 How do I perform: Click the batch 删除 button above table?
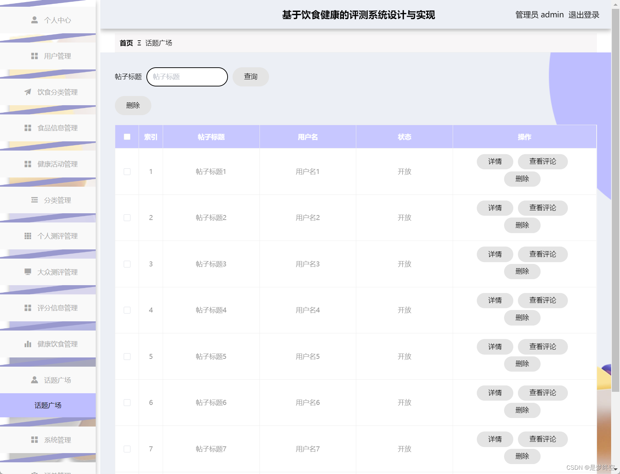(x=133, y=105)
